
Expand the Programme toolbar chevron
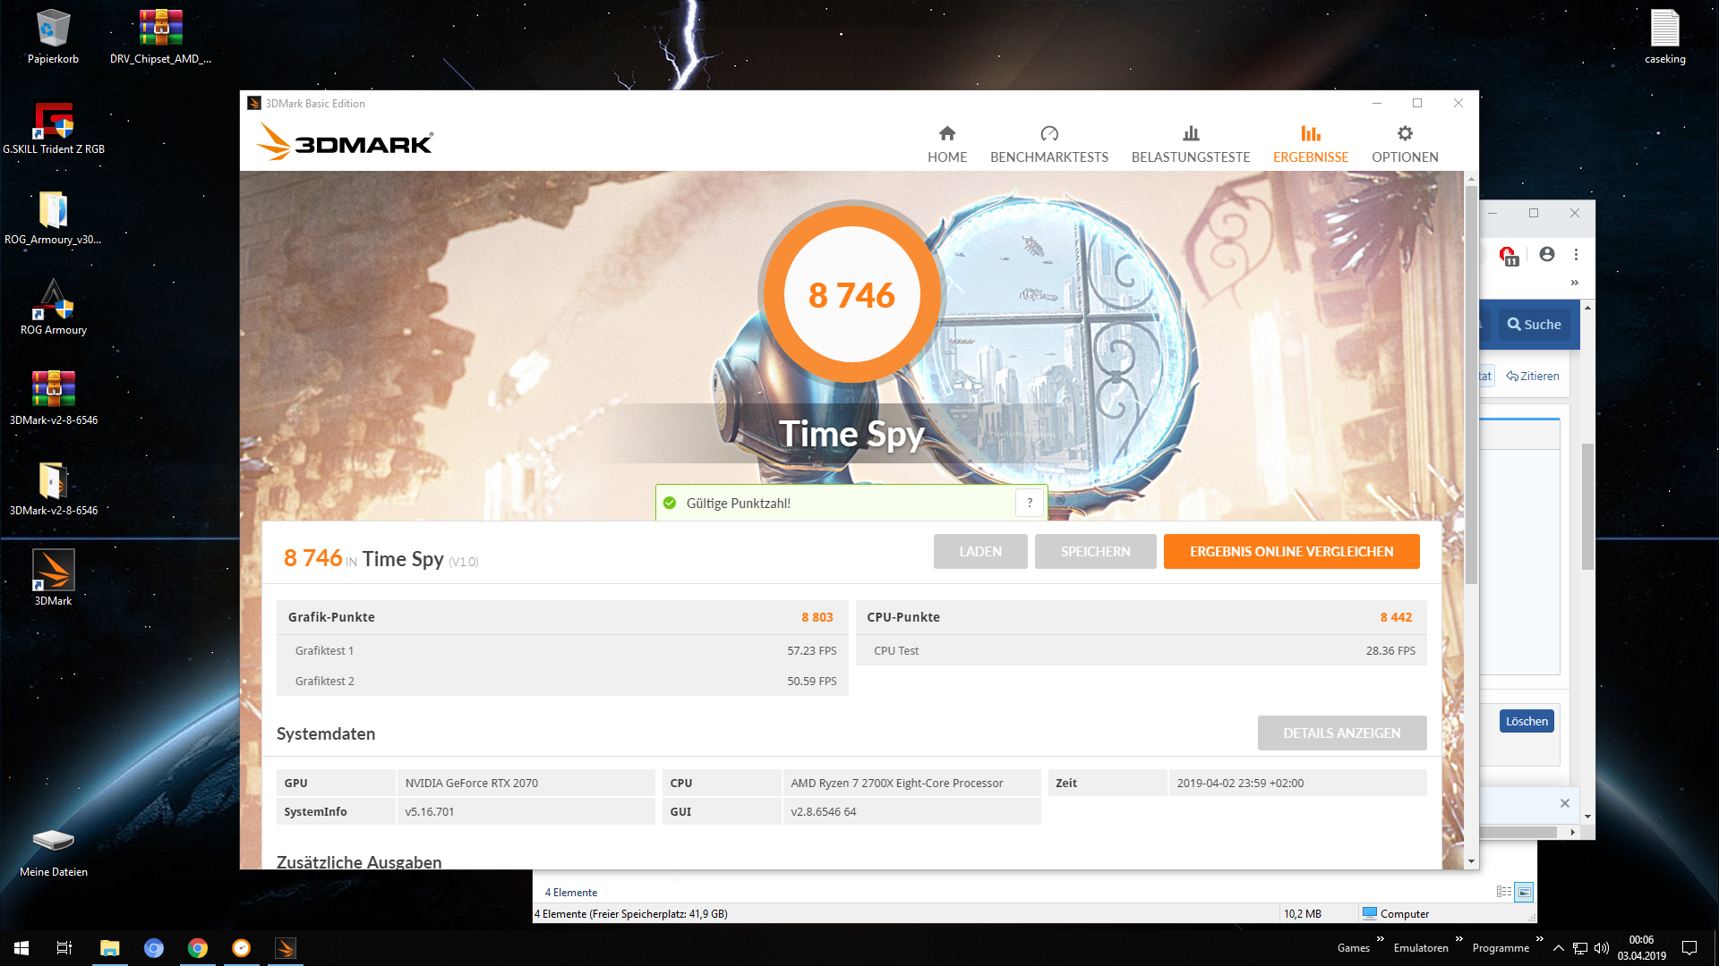1539,938
